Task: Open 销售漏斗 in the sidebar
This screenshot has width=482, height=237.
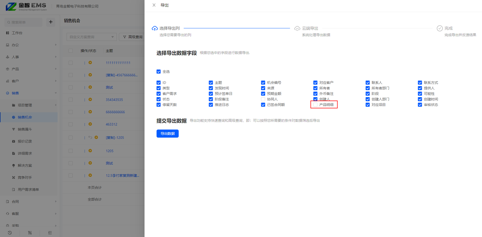Action: tap(25, 129)
